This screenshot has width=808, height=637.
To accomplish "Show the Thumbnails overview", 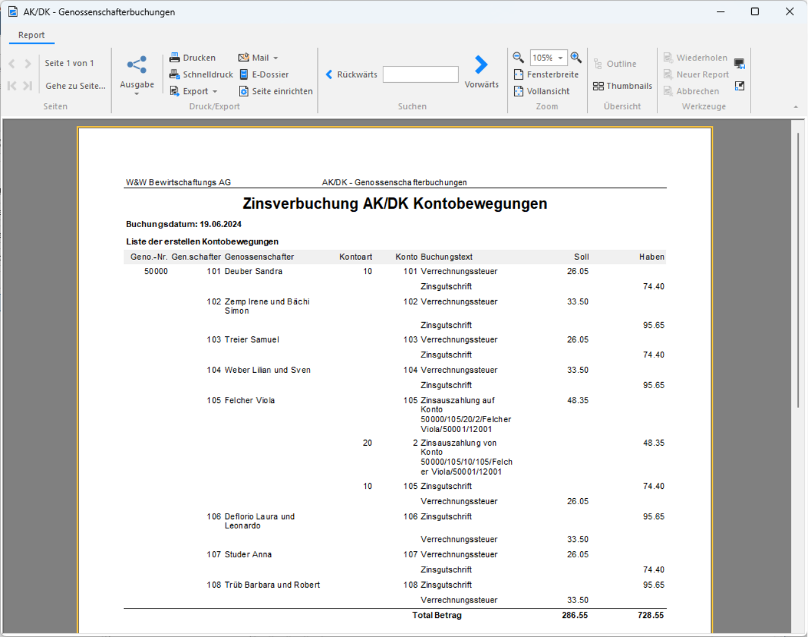I will click(x=622, y=86).
